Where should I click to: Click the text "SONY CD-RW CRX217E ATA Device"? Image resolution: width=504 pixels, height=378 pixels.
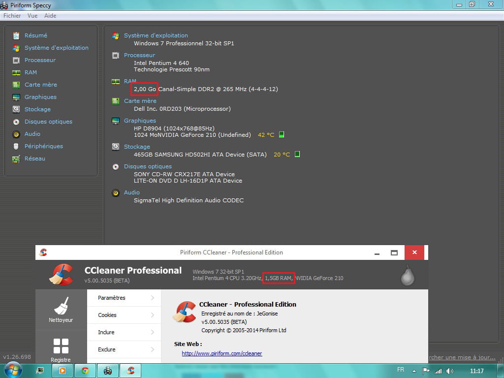point(184,174)
